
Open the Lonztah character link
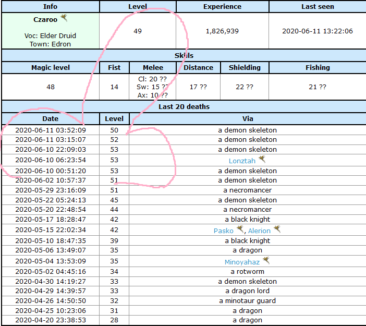coord(242,161)
